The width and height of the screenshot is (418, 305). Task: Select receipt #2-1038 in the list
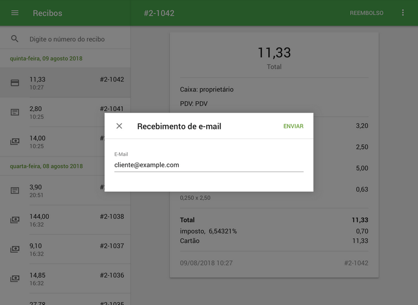(x=65, y=220)
